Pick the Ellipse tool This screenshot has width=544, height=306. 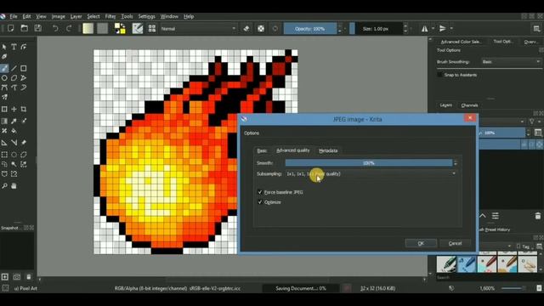(x=4, y=78)
